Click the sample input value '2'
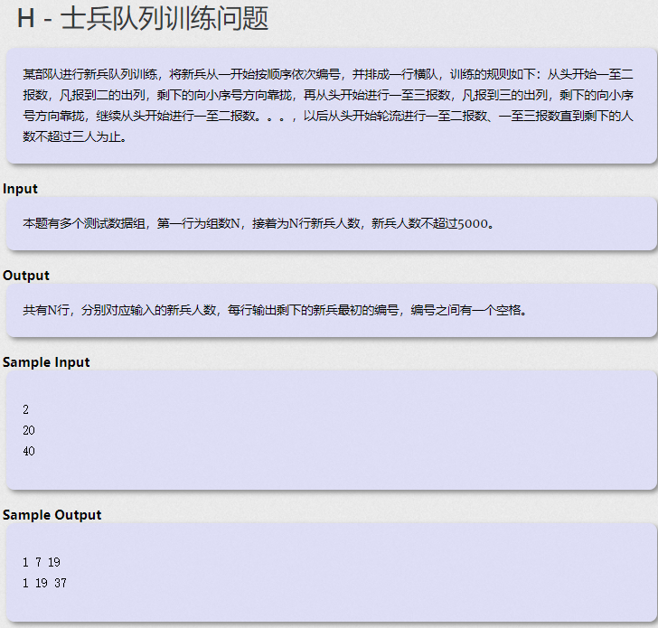This screenshot has width=658, height=628. click(25, 409)
